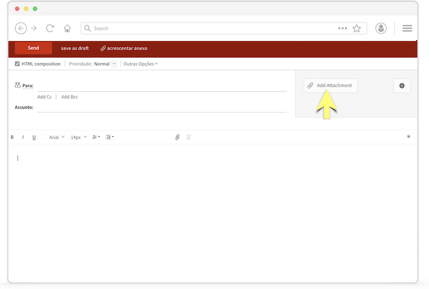Reload the page with the refresh icon
This screenshot has height=289, width=429.
coord(50,29)
